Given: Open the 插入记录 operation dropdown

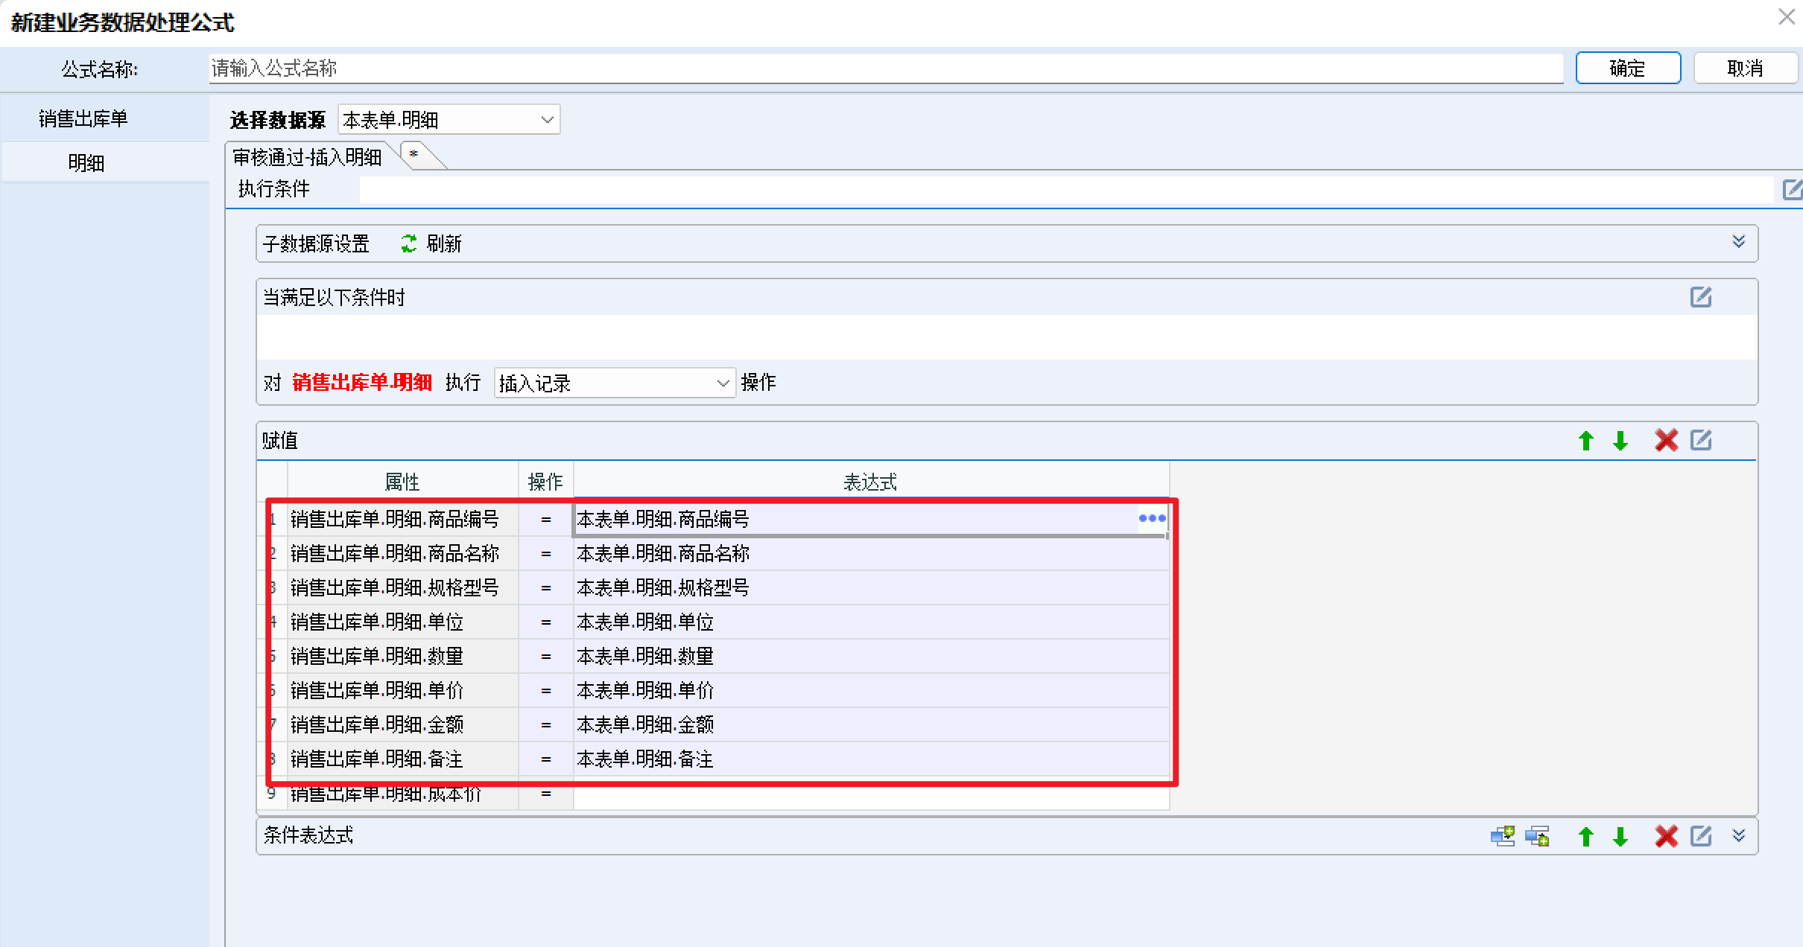Looking at the screenshot, I should coord(615,383).
